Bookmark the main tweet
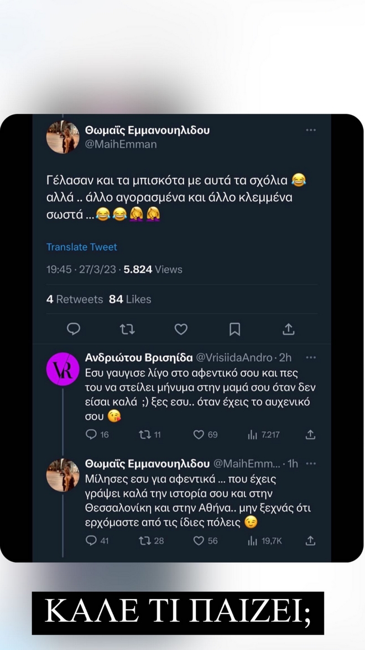The image size is (365, 650). pos(234,329)
